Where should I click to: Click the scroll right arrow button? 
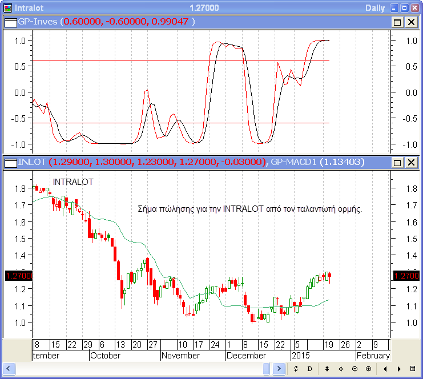tap(279, 368)
